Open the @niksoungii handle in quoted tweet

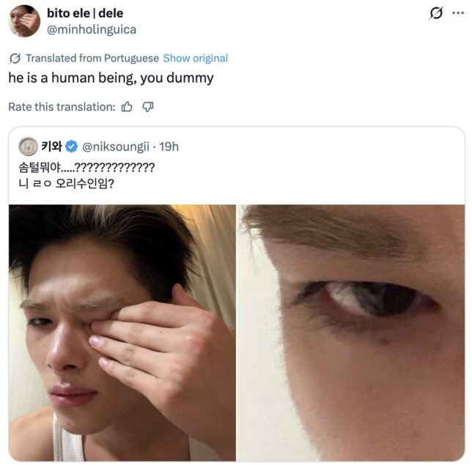click(x=119, y=147)
